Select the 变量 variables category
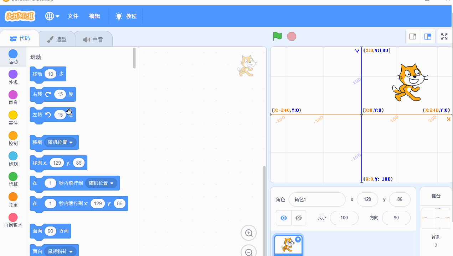The width and height of the screenshot is (453, 256). [13, 200]
